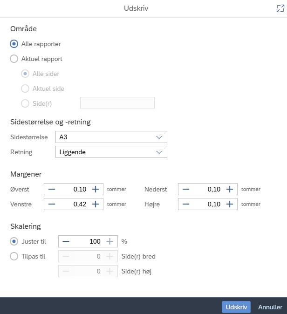Increase the Øverst margin with plus

[x=96, y=189]
